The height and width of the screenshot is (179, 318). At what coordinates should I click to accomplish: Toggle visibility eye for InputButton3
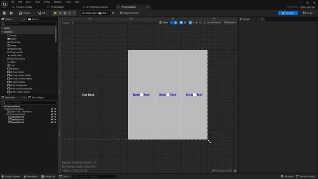(55, 122)
